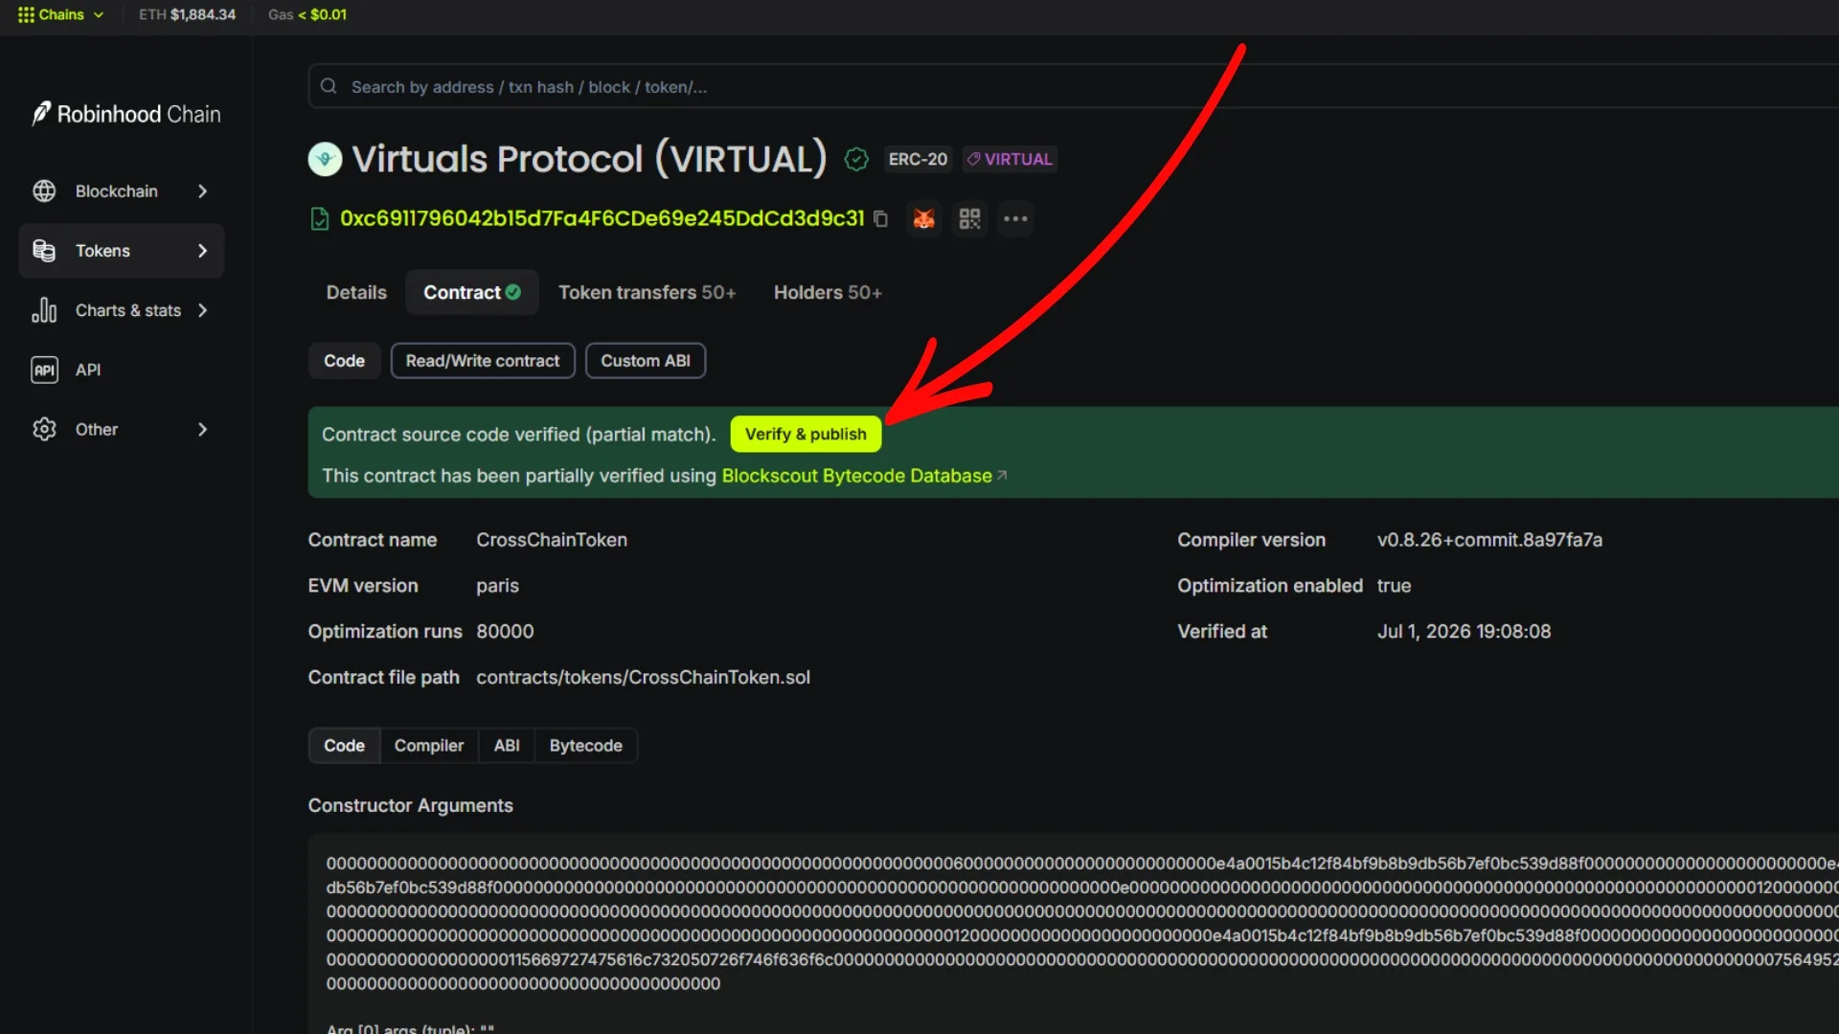The width and height of the screenshot is (1839, 1034).
Task: Open the Custom ABI section
Action: click(646, 361)
